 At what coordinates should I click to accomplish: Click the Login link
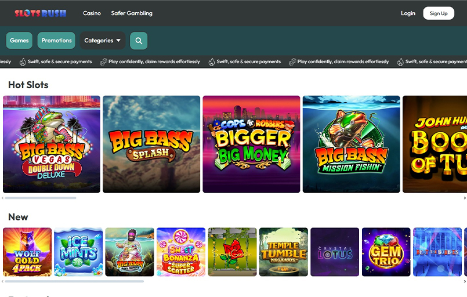[408, 13]
